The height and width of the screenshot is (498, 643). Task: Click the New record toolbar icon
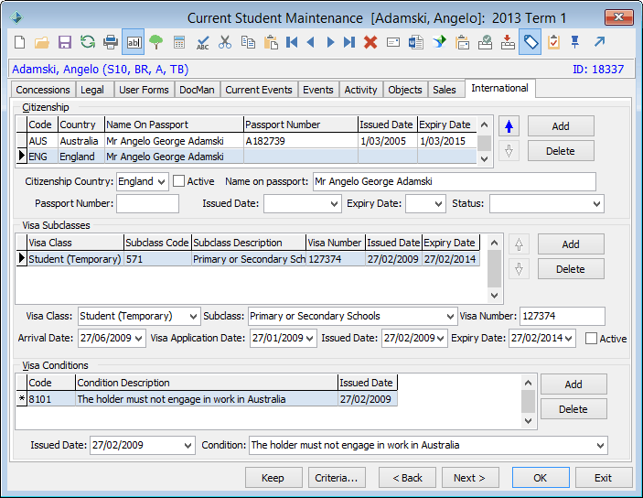click(x=20, y=42)
